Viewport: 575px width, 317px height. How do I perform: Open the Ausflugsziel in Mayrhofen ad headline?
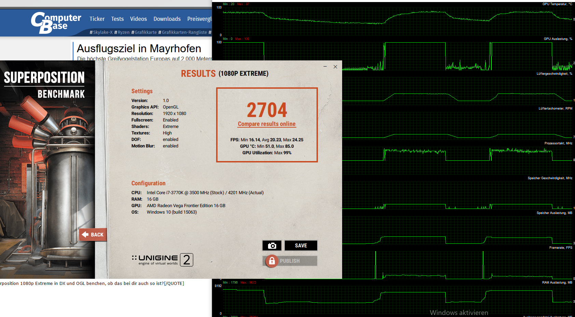(139, 48)
